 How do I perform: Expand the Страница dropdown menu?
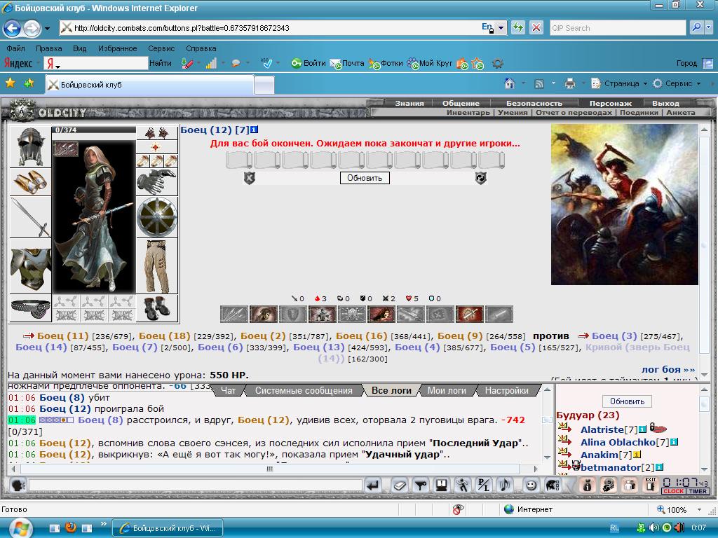click(x=645, y=84)
